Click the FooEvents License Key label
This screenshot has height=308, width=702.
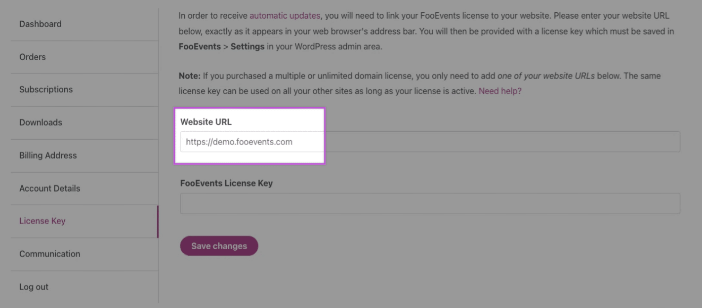(x=226, y=183)
